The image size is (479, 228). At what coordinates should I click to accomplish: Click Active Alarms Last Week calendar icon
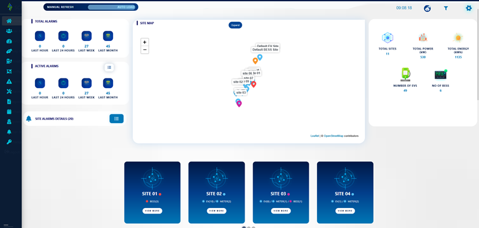(x=86, y=83)
